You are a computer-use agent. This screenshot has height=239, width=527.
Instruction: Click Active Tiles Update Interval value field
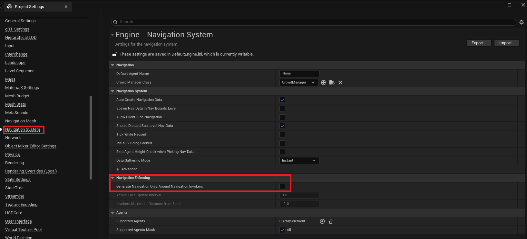tap(299, 195)
